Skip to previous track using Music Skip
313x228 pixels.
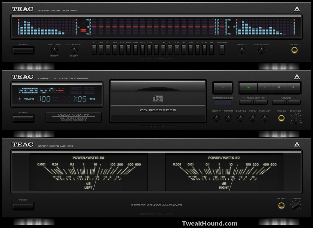(246, 102)
